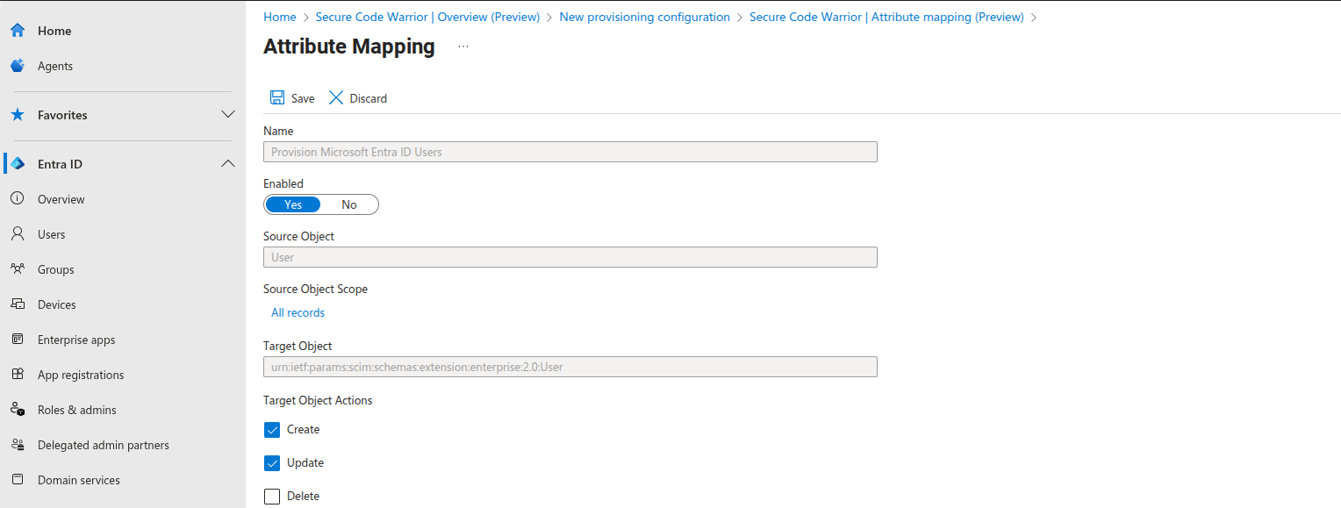Open Roles & admins in sidebar

point(76,410)
